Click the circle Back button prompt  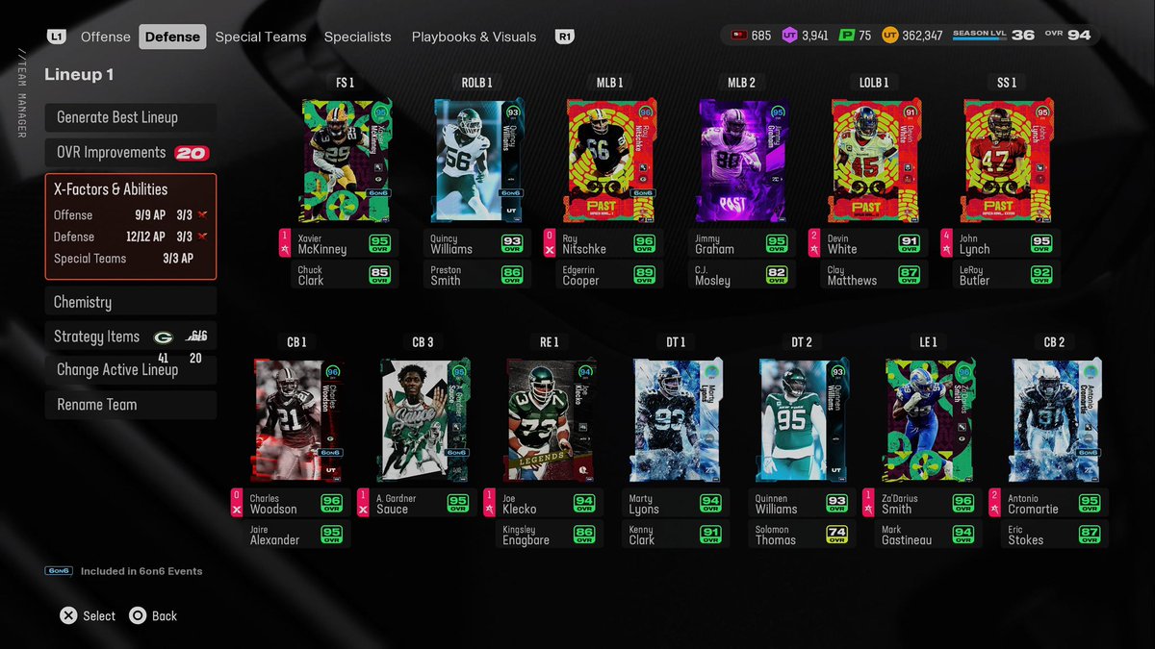pos(153,615)
